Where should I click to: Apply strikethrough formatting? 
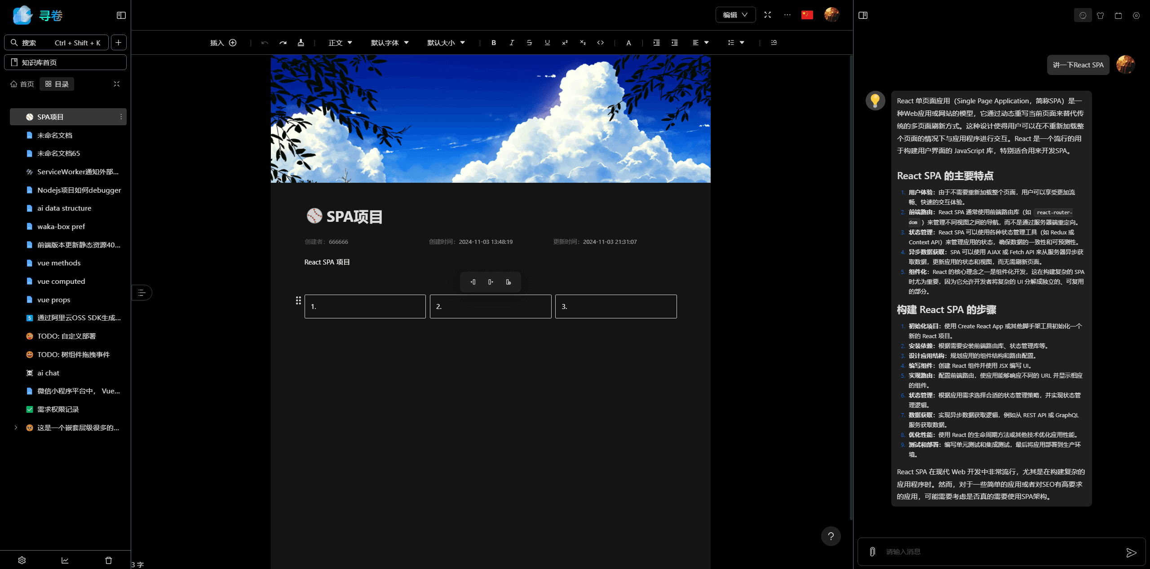[x=529, y=43]
